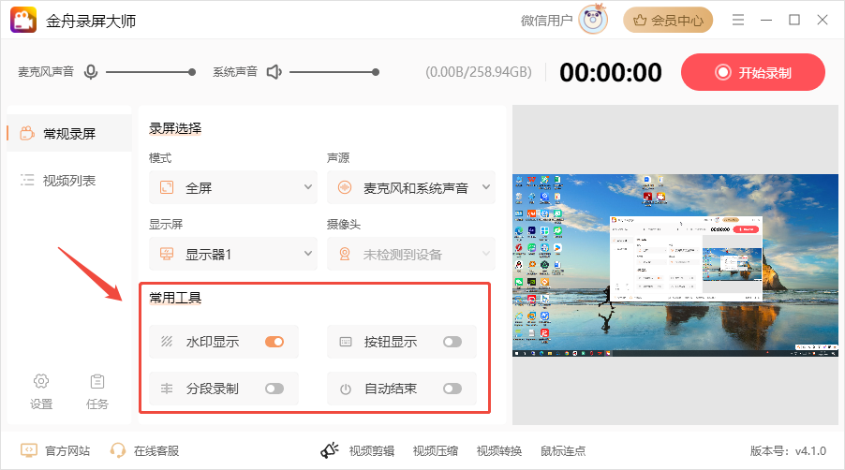
Task: Adjust the 麦克风声音 volume slider
Action: coord(150,71)
